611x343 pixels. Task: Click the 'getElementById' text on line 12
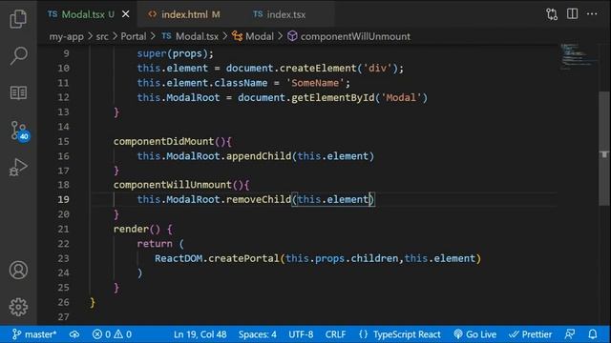tap(333, 97)
